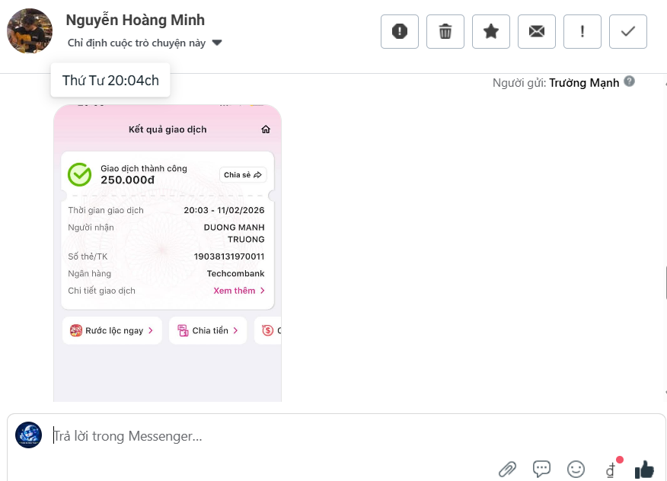Mark conversation as done with the checkmark
Screen dimensions: 667x481
[x=627, y=31]
